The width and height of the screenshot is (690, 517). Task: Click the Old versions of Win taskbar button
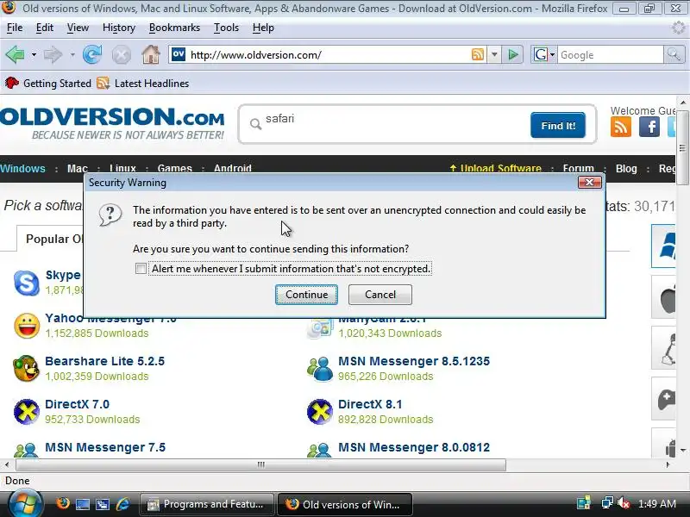click(x=345, y=504)
